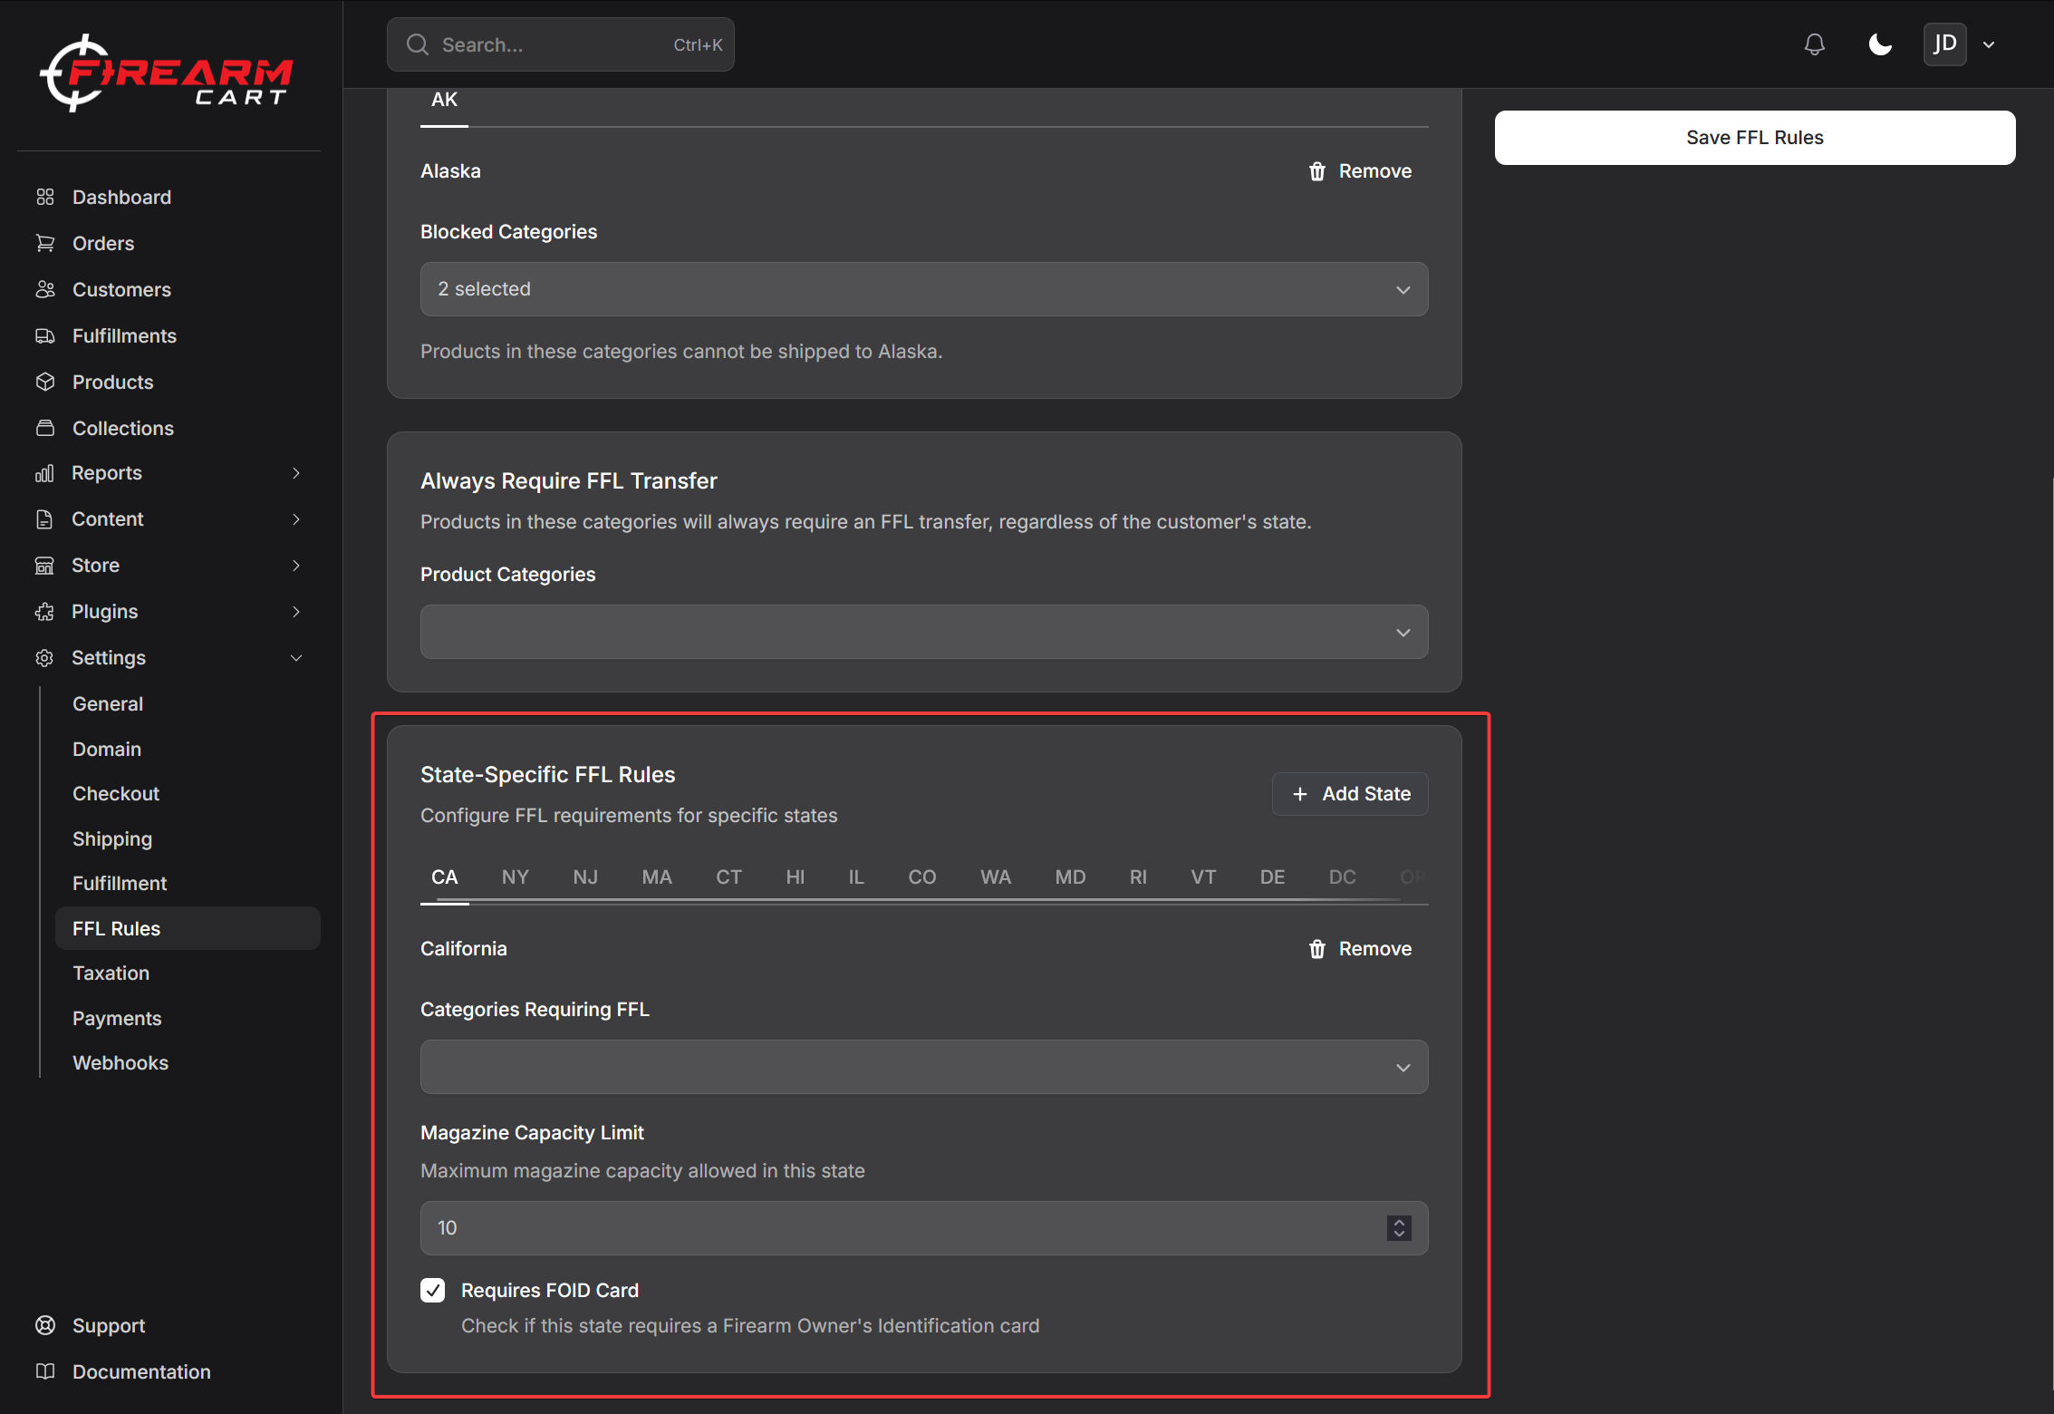Switch to the WA state tab
The width and height of the screenshot is (2054, 1414).
pos(995,877)
